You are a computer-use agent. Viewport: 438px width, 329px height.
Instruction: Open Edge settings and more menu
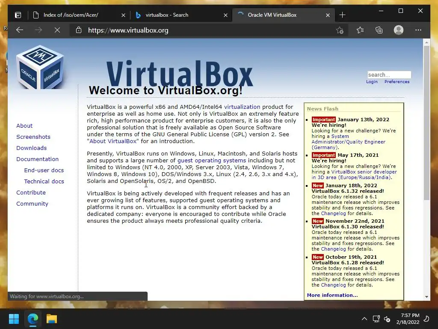coord(418,30)
